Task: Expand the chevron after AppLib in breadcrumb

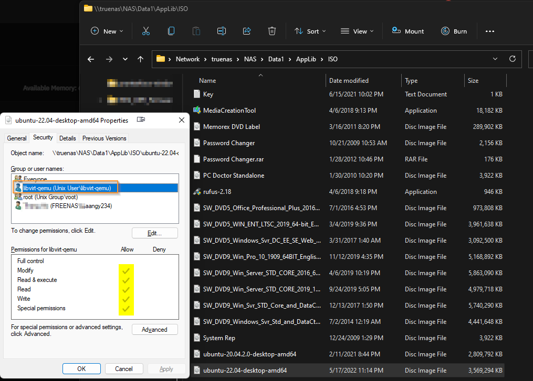Action: [322, 59]
